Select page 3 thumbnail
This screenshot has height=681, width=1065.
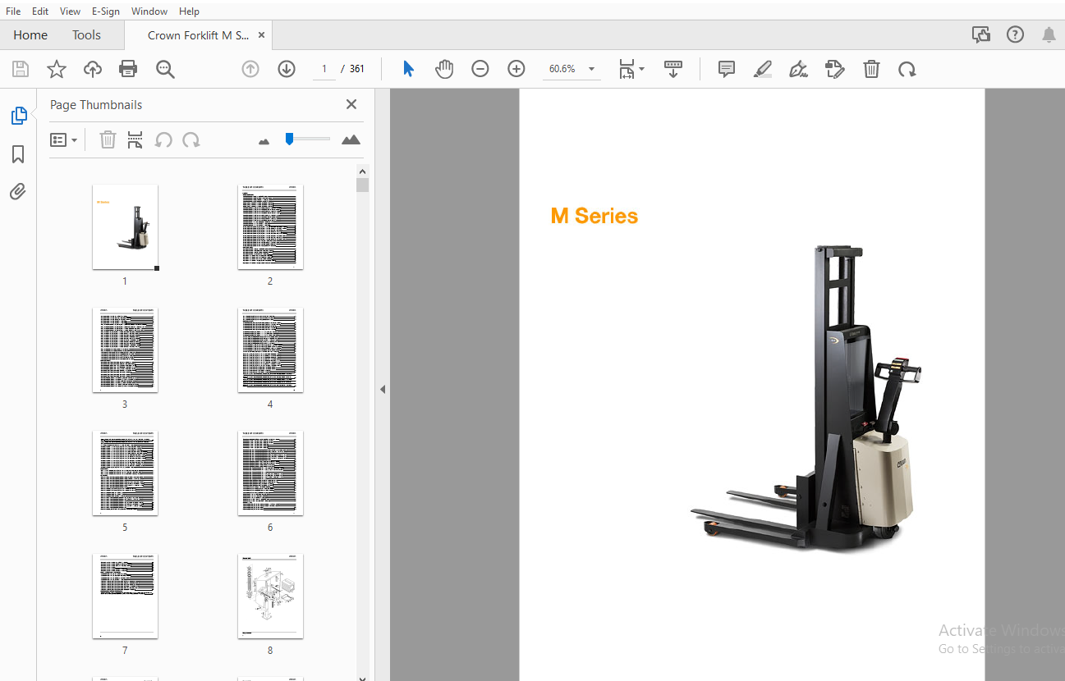pyautogui.click(x=125, y=350)
